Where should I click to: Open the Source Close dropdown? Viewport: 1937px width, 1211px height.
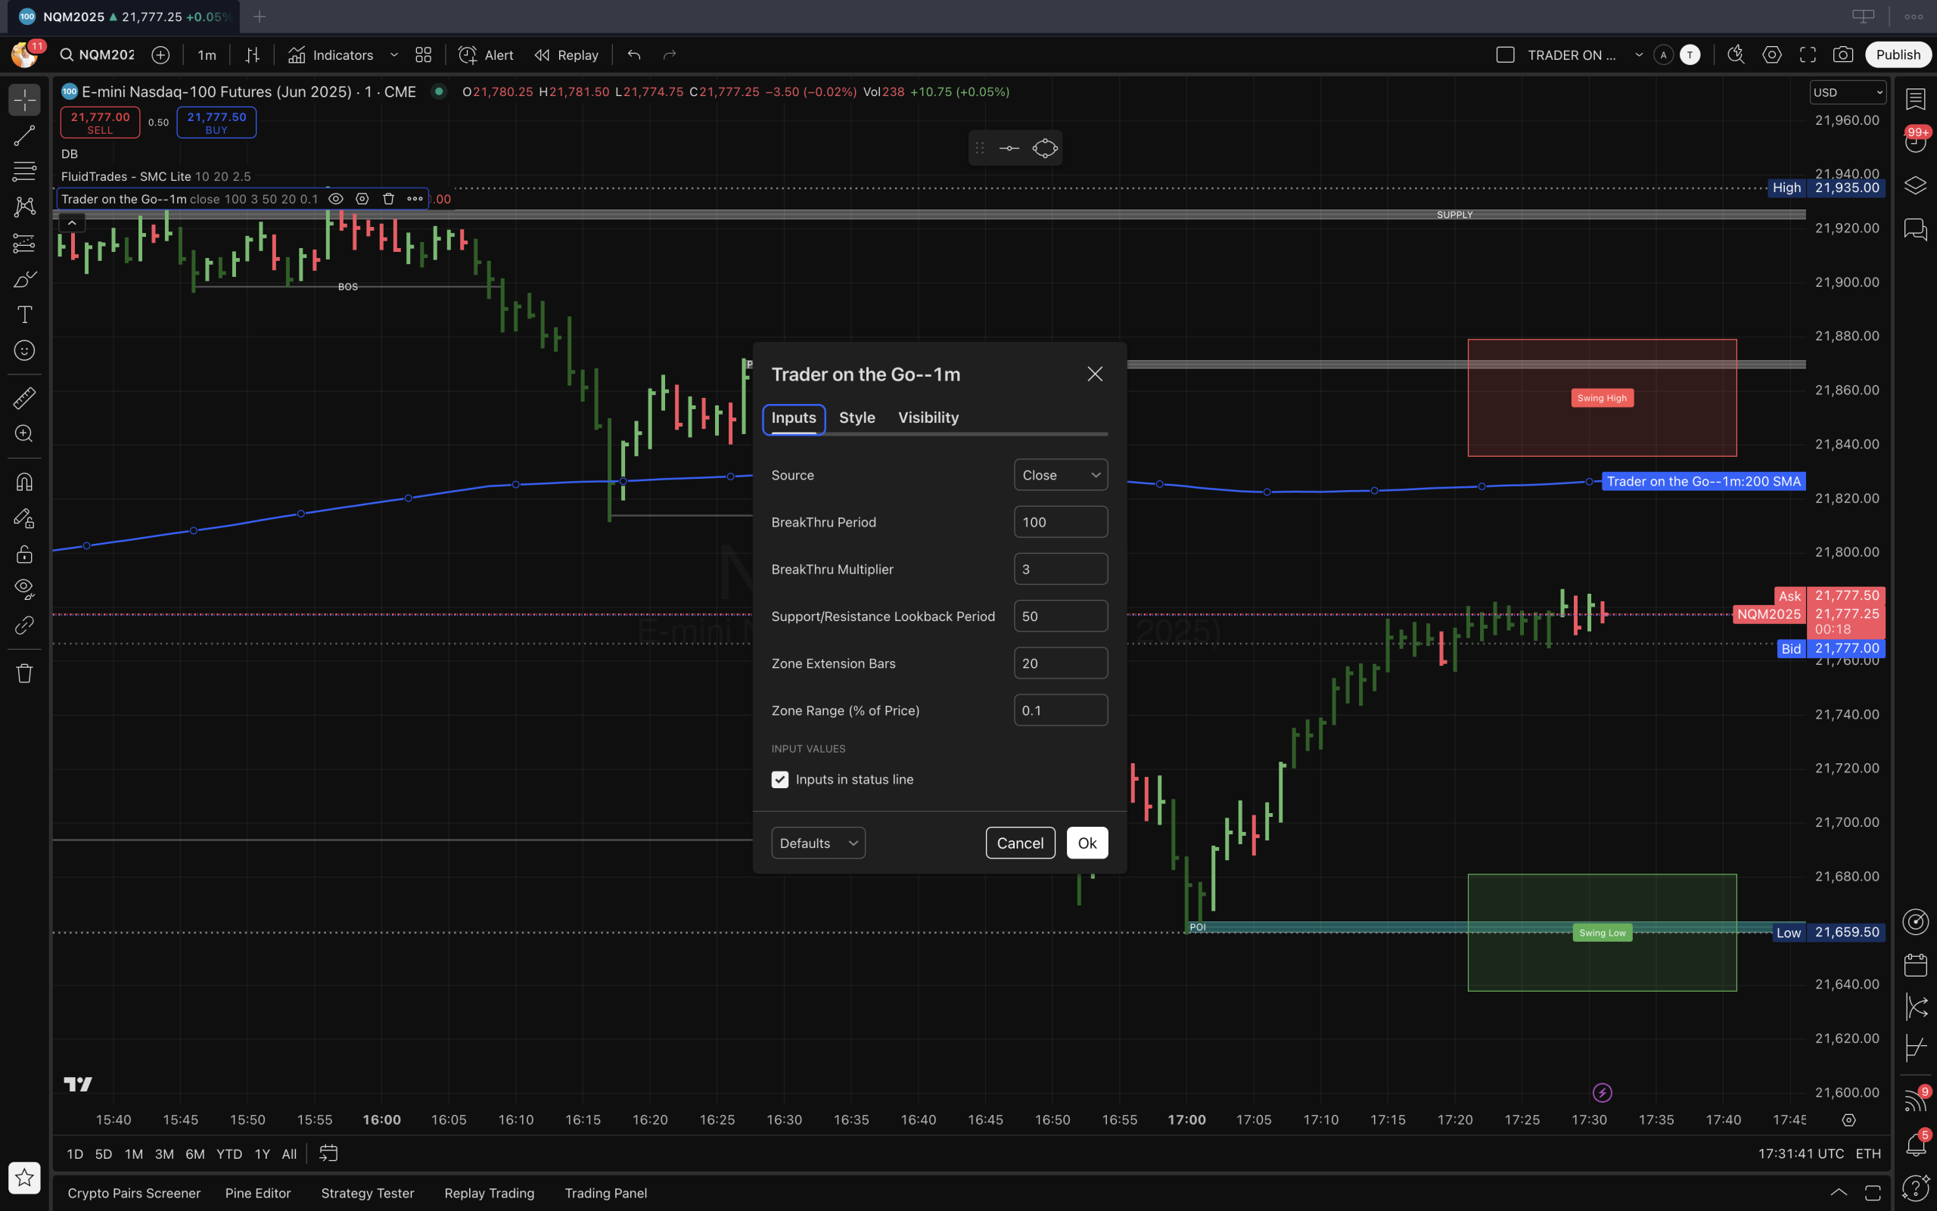[1061, 475]
